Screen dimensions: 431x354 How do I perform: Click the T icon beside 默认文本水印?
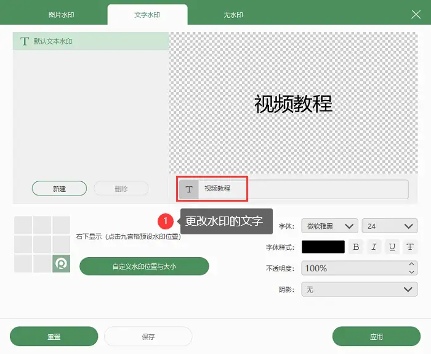[x=25, y=41]
